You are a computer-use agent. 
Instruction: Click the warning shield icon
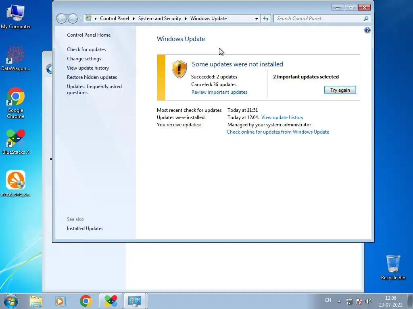(x=179, y=69)
